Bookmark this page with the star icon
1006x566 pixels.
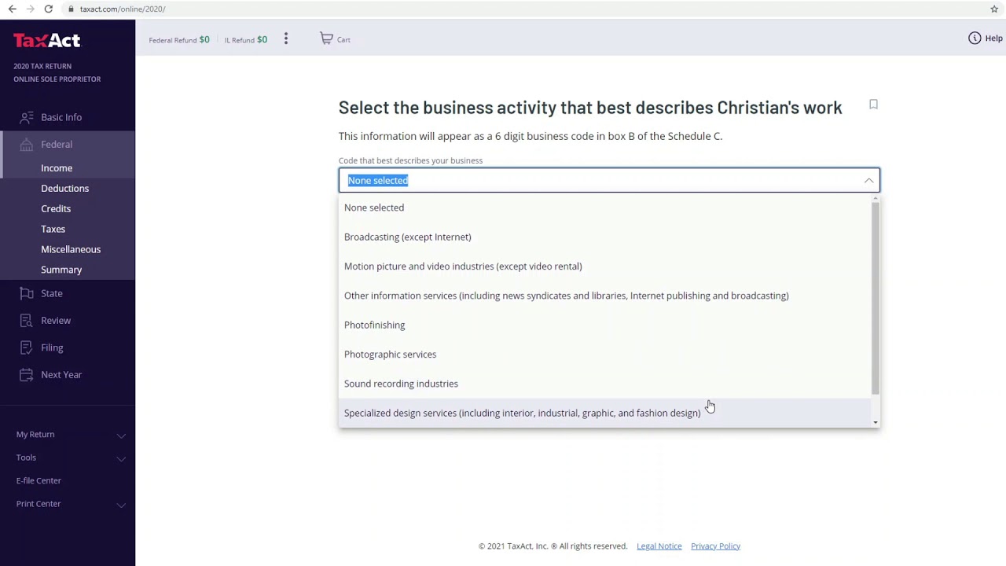point(994,9)
